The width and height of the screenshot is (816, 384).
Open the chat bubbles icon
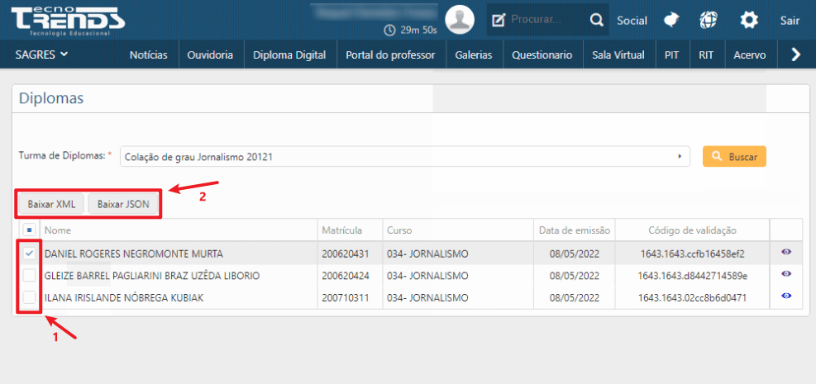(675, 20)
